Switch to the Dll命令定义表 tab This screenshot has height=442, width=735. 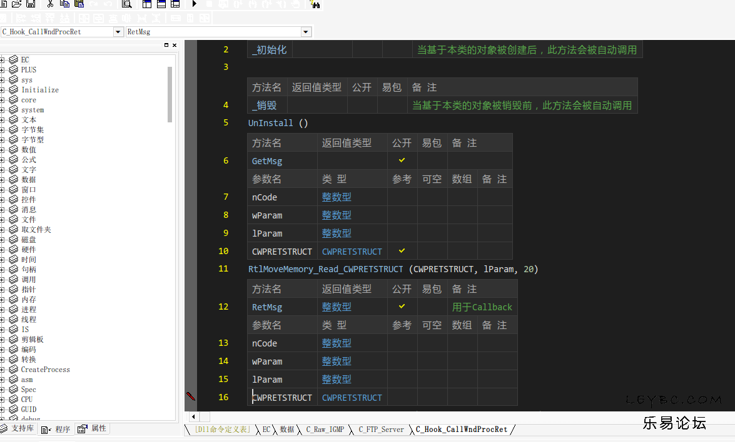coord(223,430)
